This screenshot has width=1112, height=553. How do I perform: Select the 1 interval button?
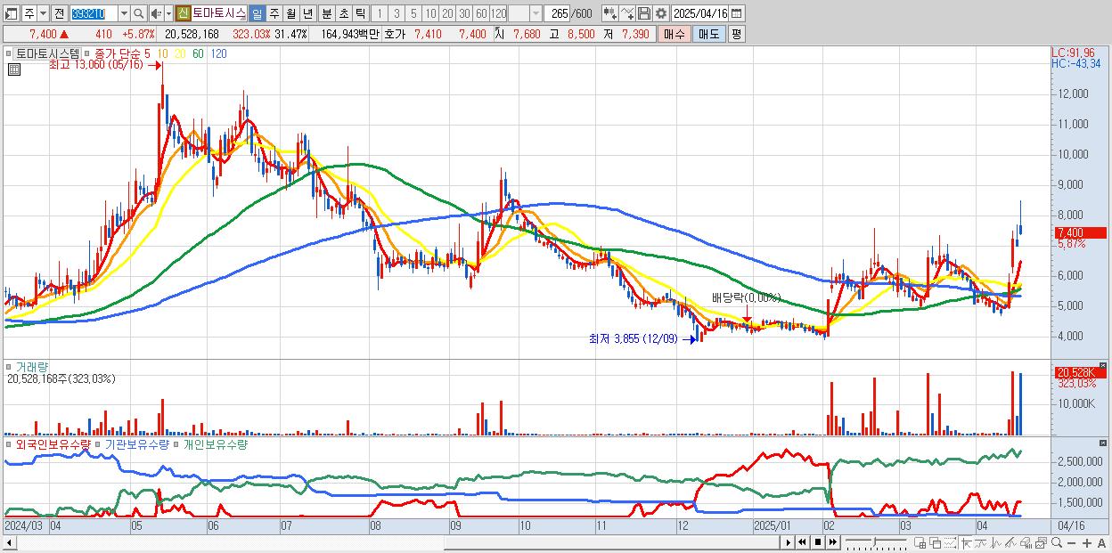(379, 13)
